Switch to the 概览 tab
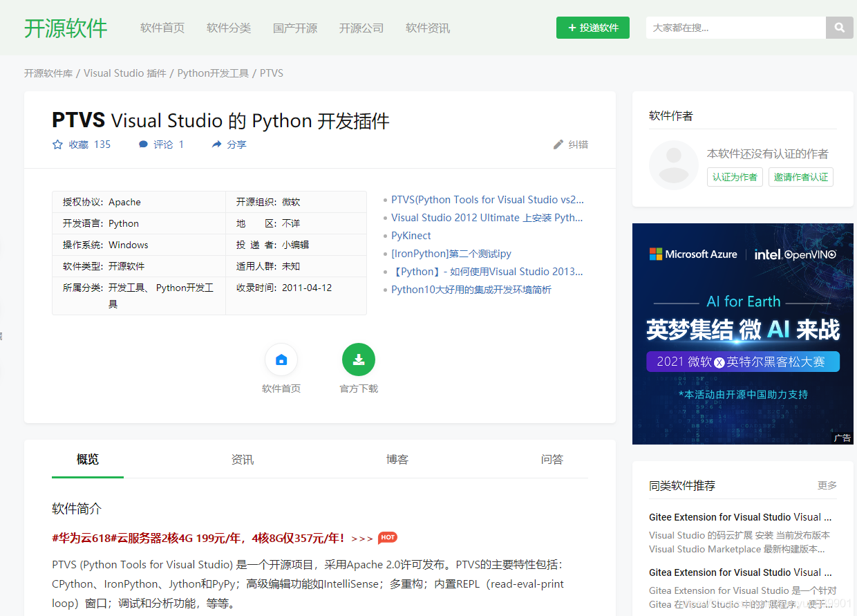The image size is (857, 616). (88, 459)
